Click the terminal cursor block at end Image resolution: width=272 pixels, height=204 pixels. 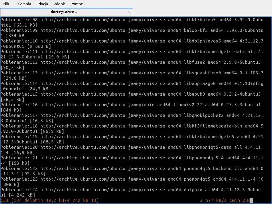252,200
